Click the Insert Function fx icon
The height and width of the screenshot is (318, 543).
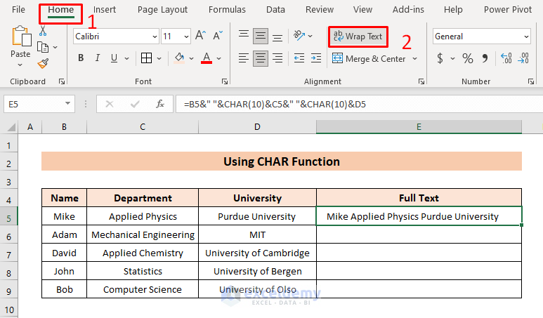(160, 104)
